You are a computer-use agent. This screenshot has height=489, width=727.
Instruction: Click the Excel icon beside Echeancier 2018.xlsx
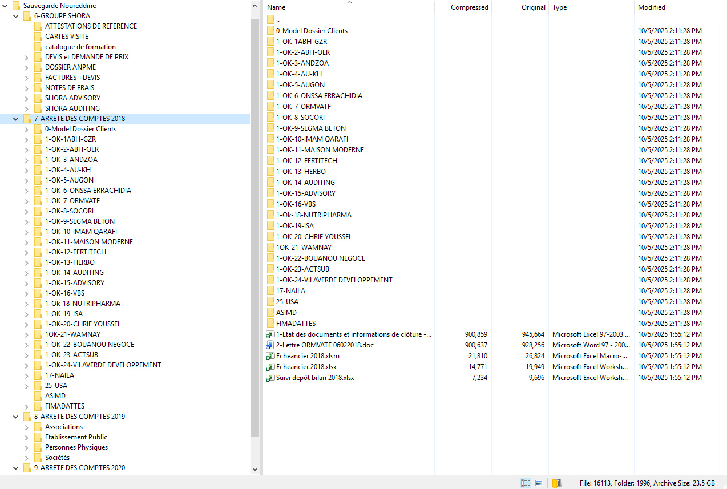pos(270,367)
